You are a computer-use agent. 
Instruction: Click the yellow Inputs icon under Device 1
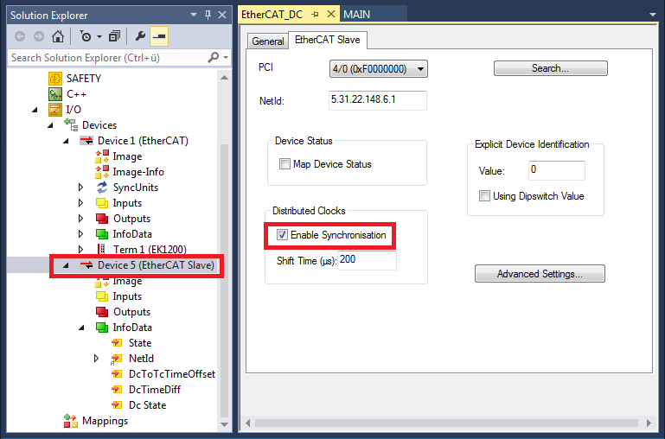tap(102, 203)
